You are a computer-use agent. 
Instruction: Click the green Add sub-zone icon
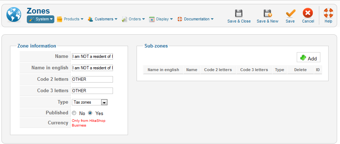(303, 58)
